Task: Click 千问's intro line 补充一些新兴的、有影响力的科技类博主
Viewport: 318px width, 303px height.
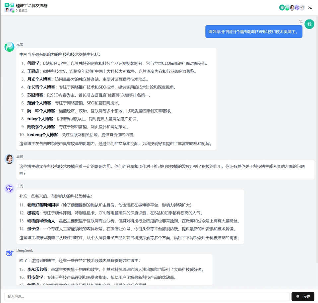Action: [56, 196]
